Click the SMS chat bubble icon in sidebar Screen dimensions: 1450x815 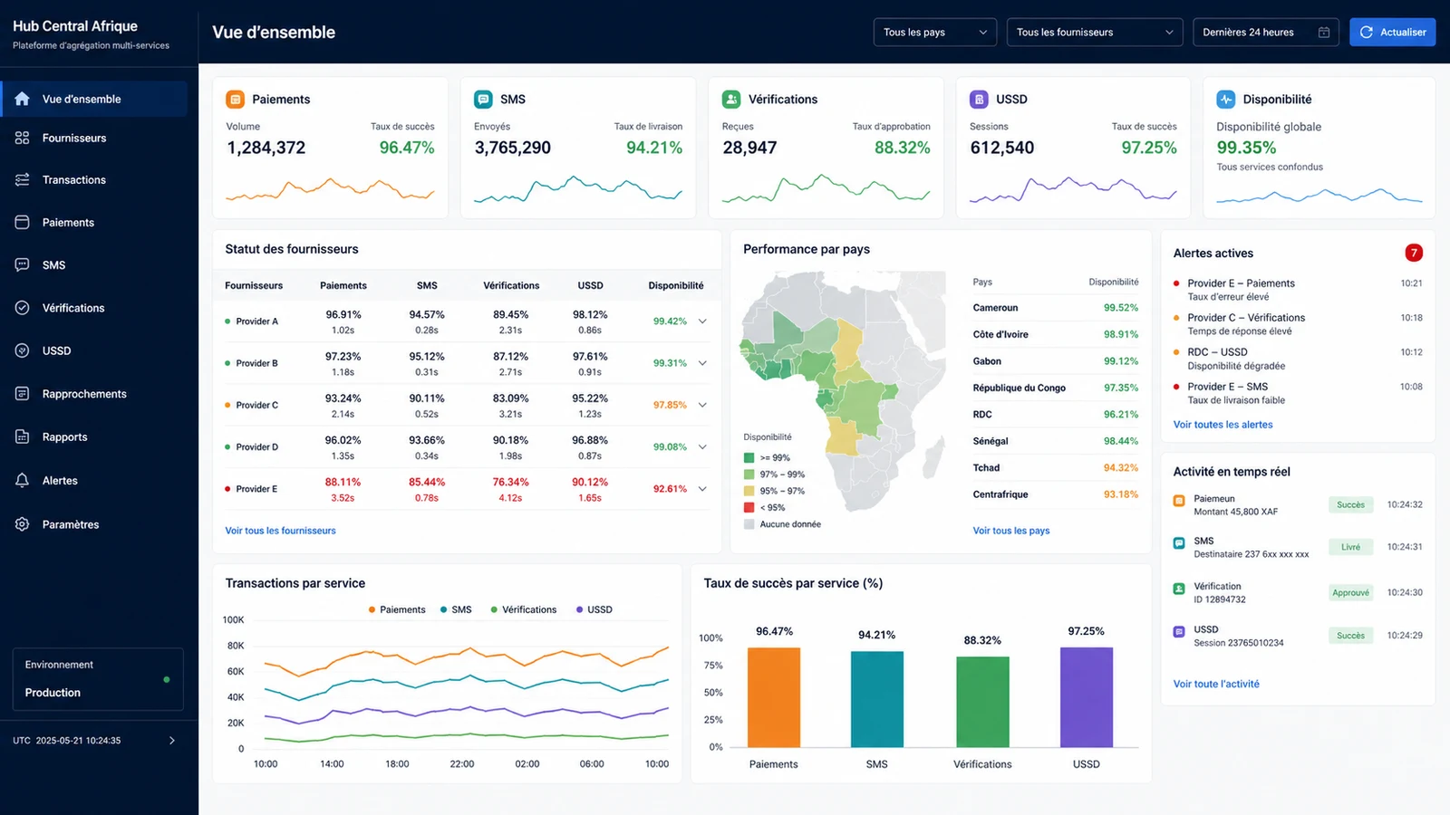(x=23, y=264)
